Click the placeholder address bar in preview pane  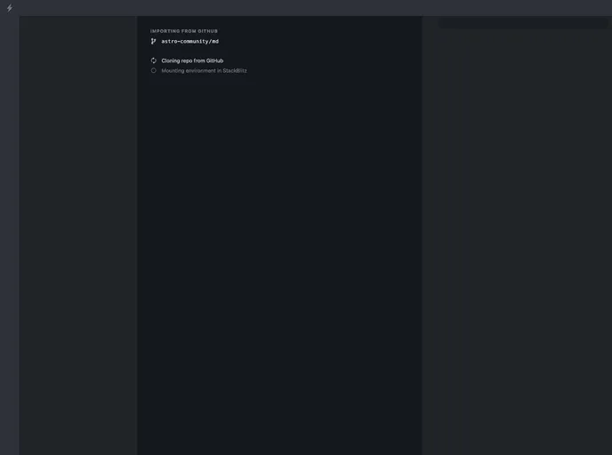pyautogui.click(x=523, y=23)
